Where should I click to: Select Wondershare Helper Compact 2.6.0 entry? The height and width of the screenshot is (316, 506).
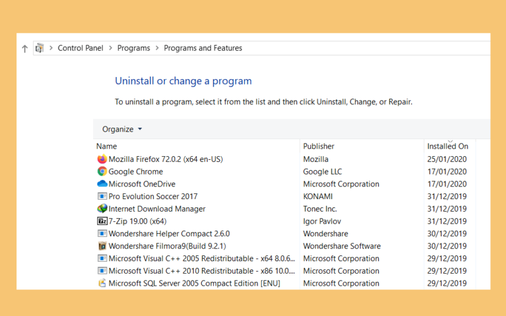click(169, 233)
